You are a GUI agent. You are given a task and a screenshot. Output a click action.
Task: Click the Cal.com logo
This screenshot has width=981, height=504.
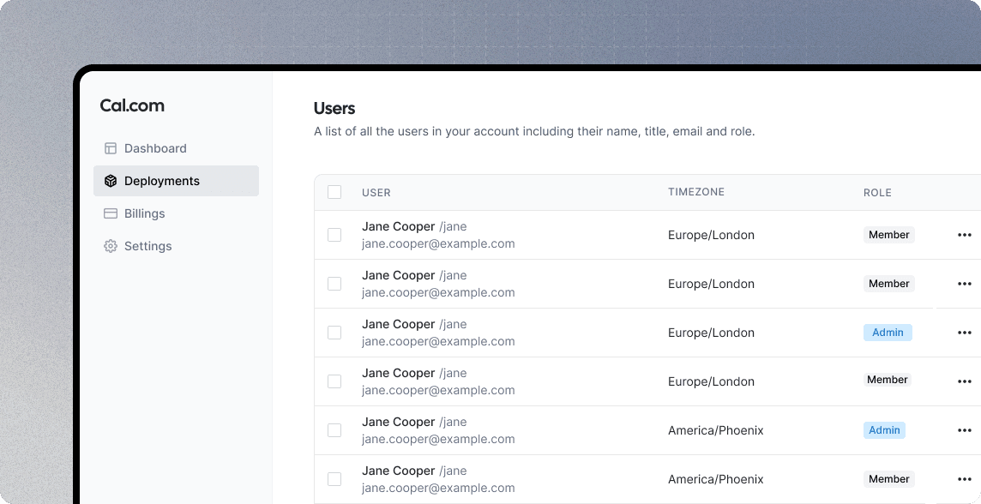tap(132, 105)
